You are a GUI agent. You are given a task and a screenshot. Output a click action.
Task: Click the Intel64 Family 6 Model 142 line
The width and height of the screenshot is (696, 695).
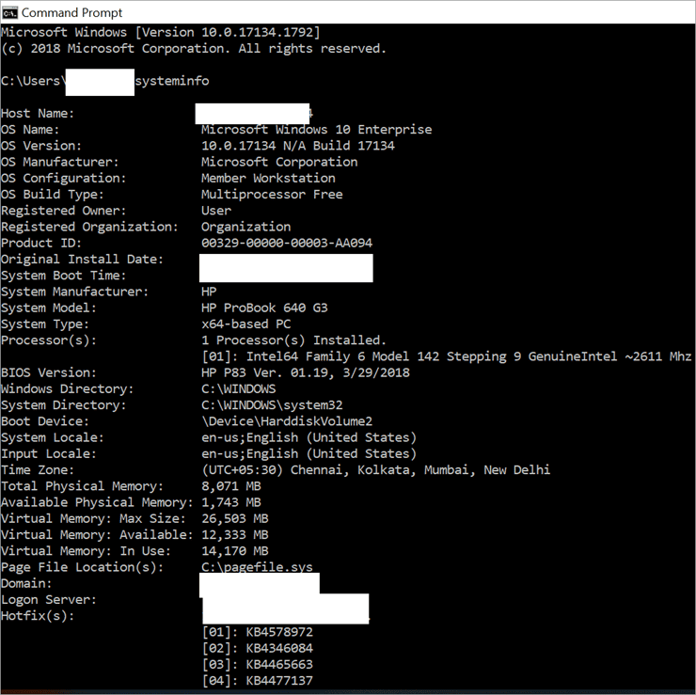coord(447,356)
